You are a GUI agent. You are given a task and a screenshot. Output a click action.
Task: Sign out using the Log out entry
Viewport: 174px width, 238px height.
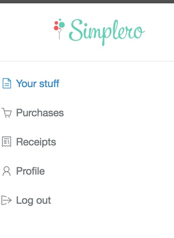point(26,200)
